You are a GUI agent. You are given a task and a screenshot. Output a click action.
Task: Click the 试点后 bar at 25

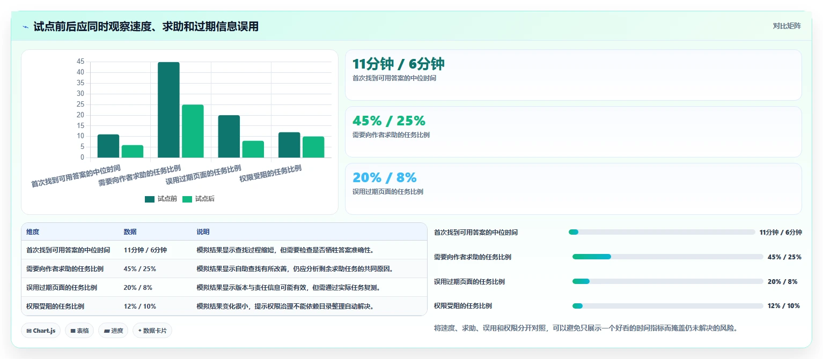click(193, 131)
